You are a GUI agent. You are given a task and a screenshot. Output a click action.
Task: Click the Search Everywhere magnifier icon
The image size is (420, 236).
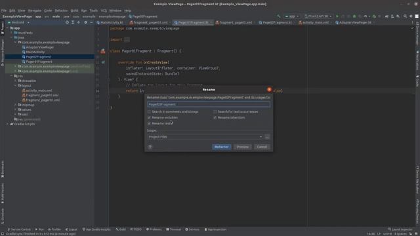pos(405,16)
